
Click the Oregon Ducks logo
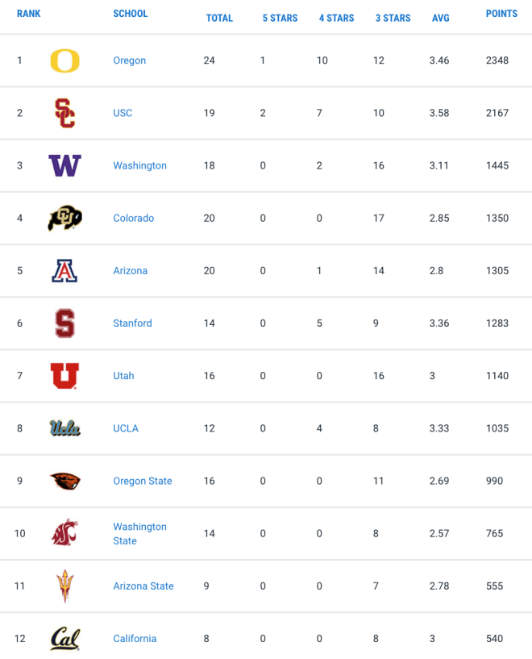point(64,60)
